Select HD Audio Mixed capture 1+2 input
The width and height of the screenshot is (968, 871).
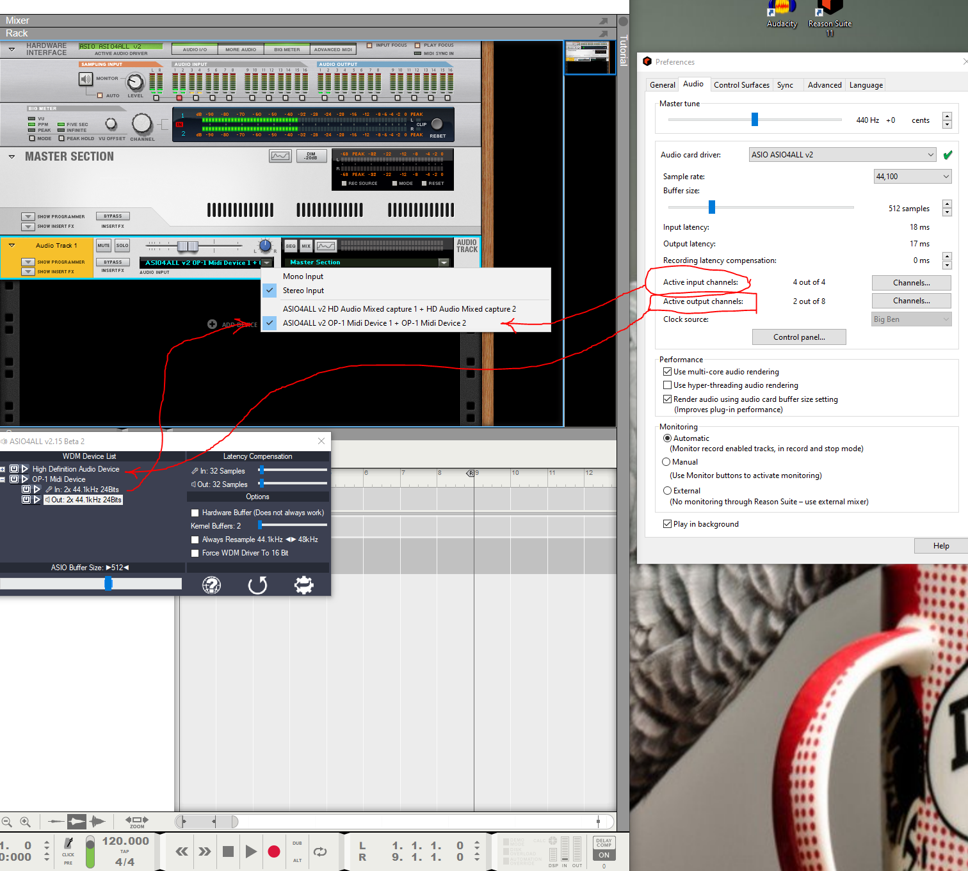point(399,309)
